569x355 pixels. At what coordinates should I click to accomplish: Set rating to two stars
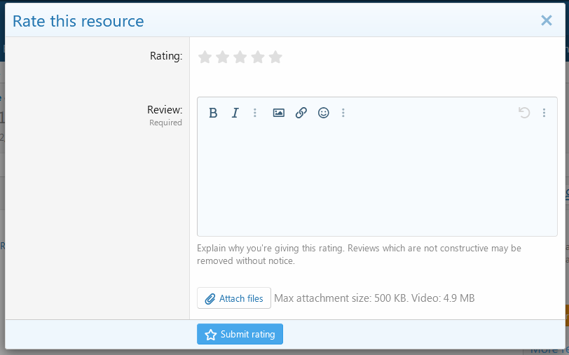pos(222,57)
